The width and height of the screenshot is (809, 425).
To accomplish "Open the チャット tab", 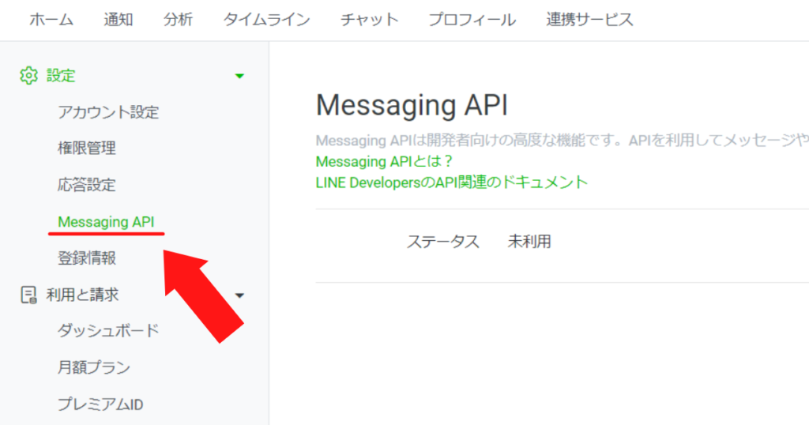I will point(370,20).
